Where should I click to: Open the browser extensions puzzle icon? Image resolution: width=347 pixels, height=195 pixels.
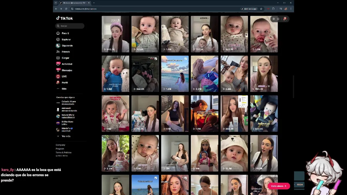pyautogui.click(x=273, y=9)
